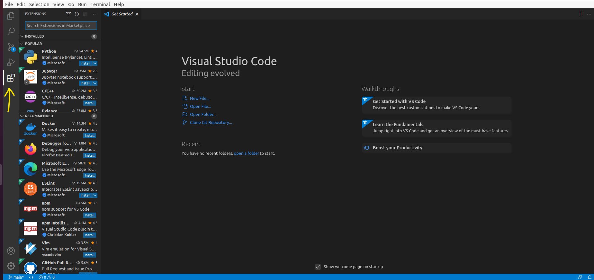This screenshot has height=280, width=594.
Task: Select the Docker extension icon
Action: click(31, 129)
